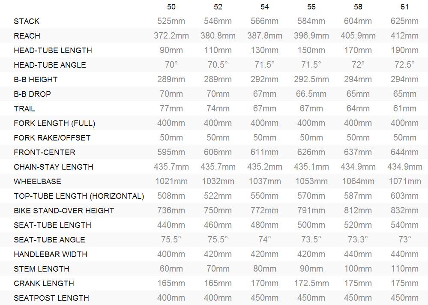The height and width of the screenshot is (305, 428).
Task: Select the 172.5mm crank length value
Action: pos(311,283)
